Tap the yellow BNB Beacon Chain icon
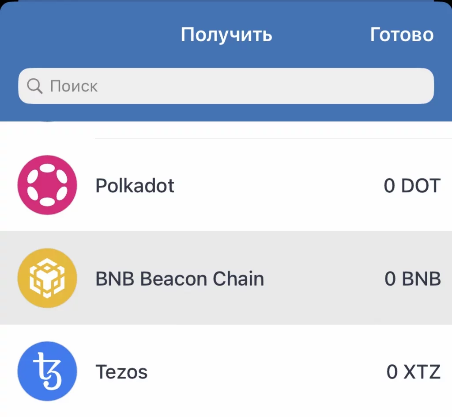Viewport: 452px width, 417px height. [47, 278]
